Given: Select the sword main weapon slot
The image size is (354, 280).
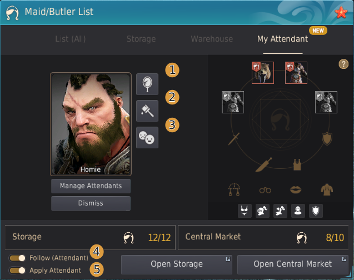Looking at the screenshot, I should (x=234, y=139).
